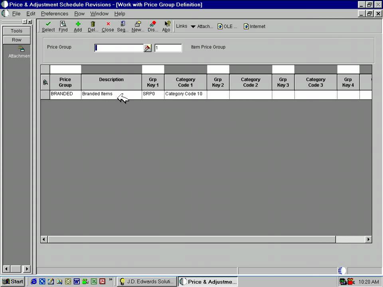Viewport: 383px width, 287px height.
Task: Close the sidebar panel with its small X
Action: click(30, 22)
